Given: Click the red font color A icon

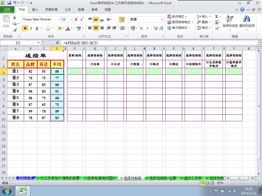Looking at the screenshot, I should tap(68, 28).
